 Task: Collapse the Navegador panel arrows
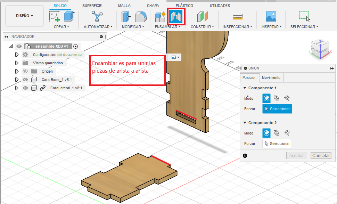[x=6, y=37]
